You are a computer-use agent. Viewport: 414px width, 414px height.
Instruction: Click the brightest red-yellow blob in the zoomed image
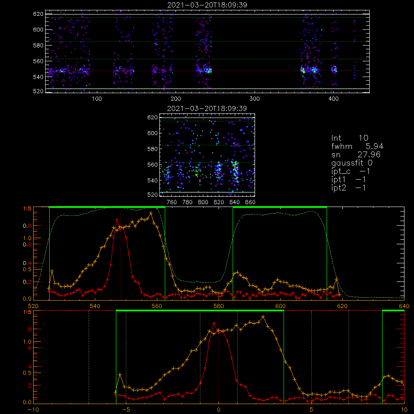(236, 169)
